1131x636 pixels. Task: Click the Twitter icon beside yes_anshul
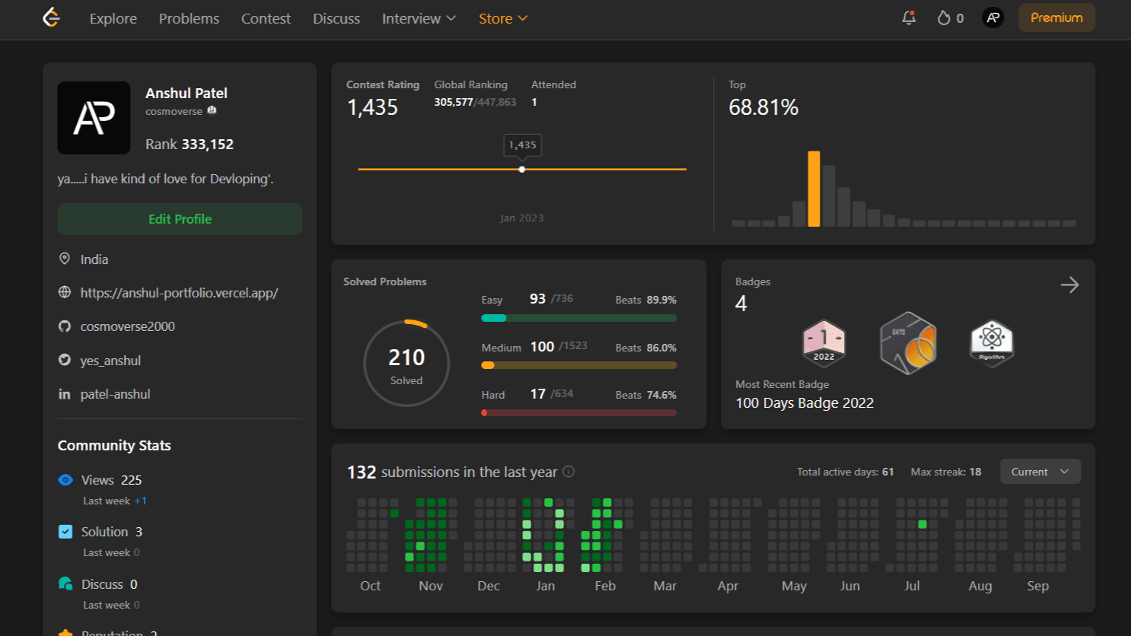[x=65, y=360]
